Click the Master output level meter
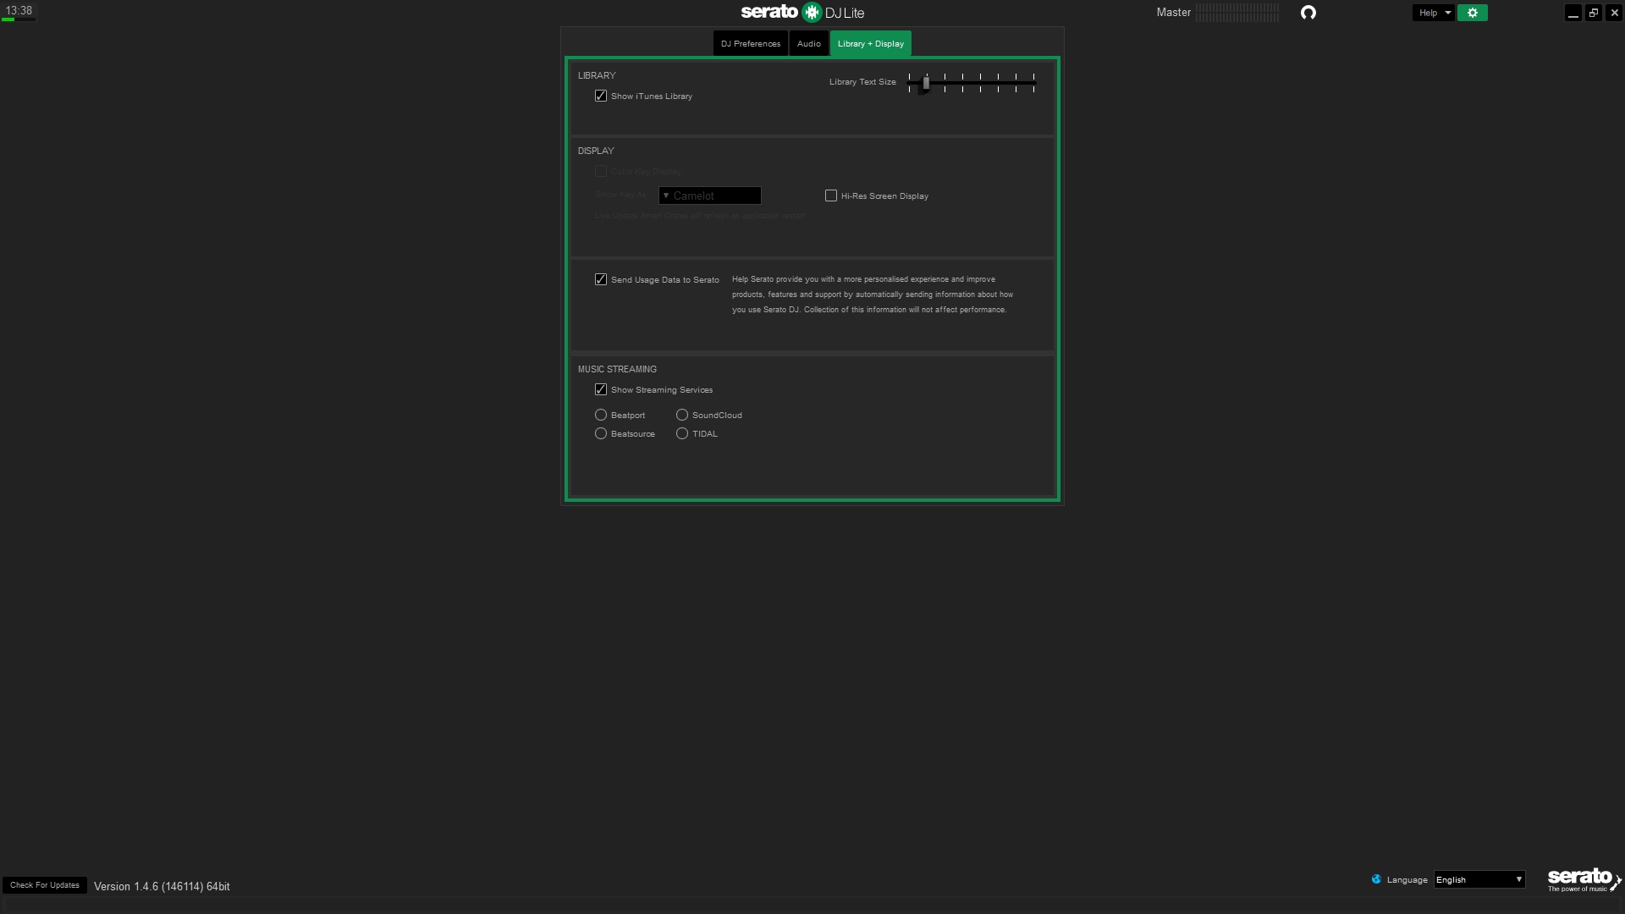This screenshot has height=914, width=1625. 1237,13
